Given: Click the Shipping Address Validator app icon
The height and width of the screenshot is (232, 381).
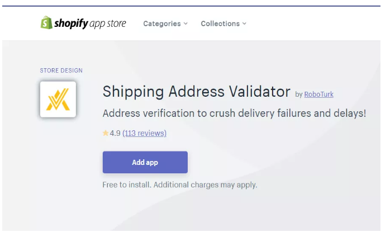Looking at the screenshot, I should coord(58,99).
